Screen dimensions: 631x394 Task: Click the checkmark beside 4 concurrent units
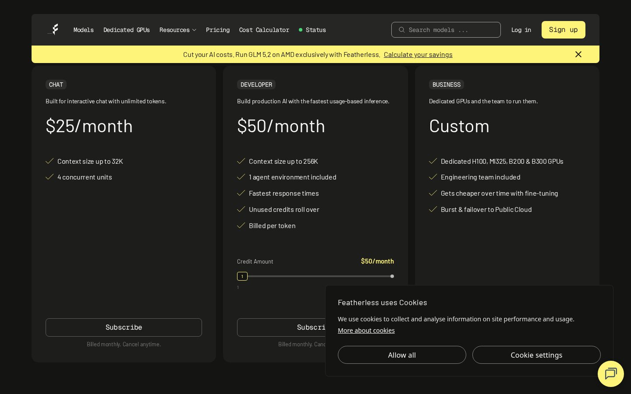[x=50, y=177]
